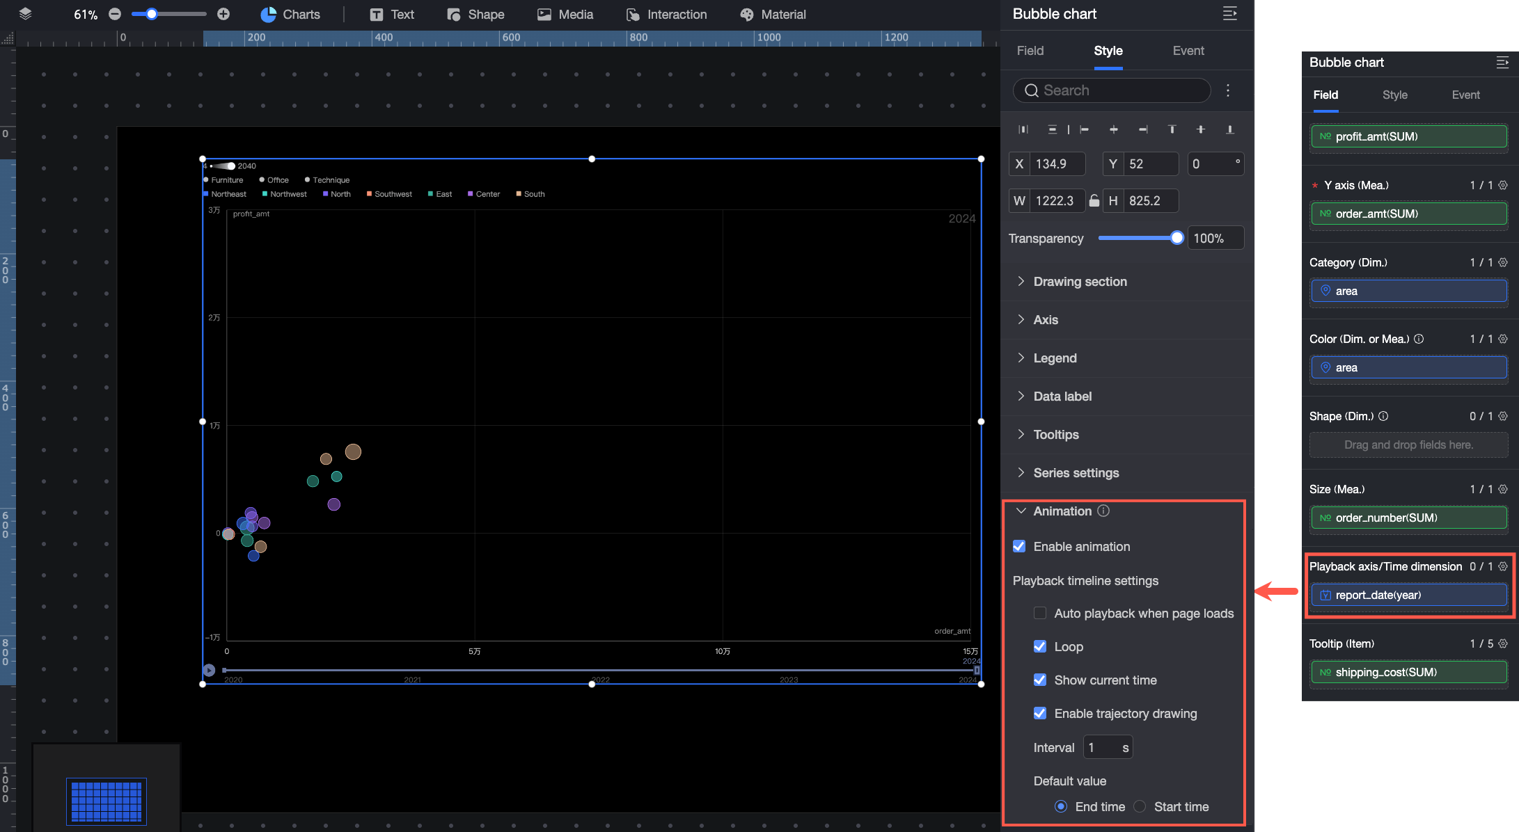
Task: Open the Text menu
Action: (x=392, y=15)
